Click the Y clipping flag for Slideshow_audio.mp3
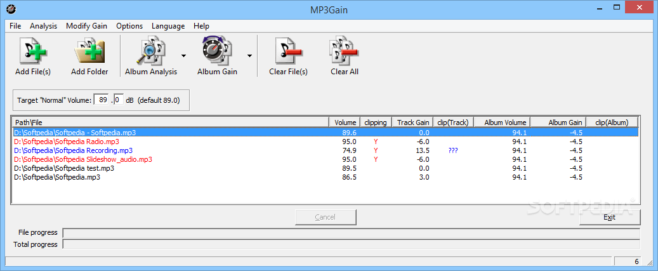This screenshot has height=271, width=658. [376, 159]
